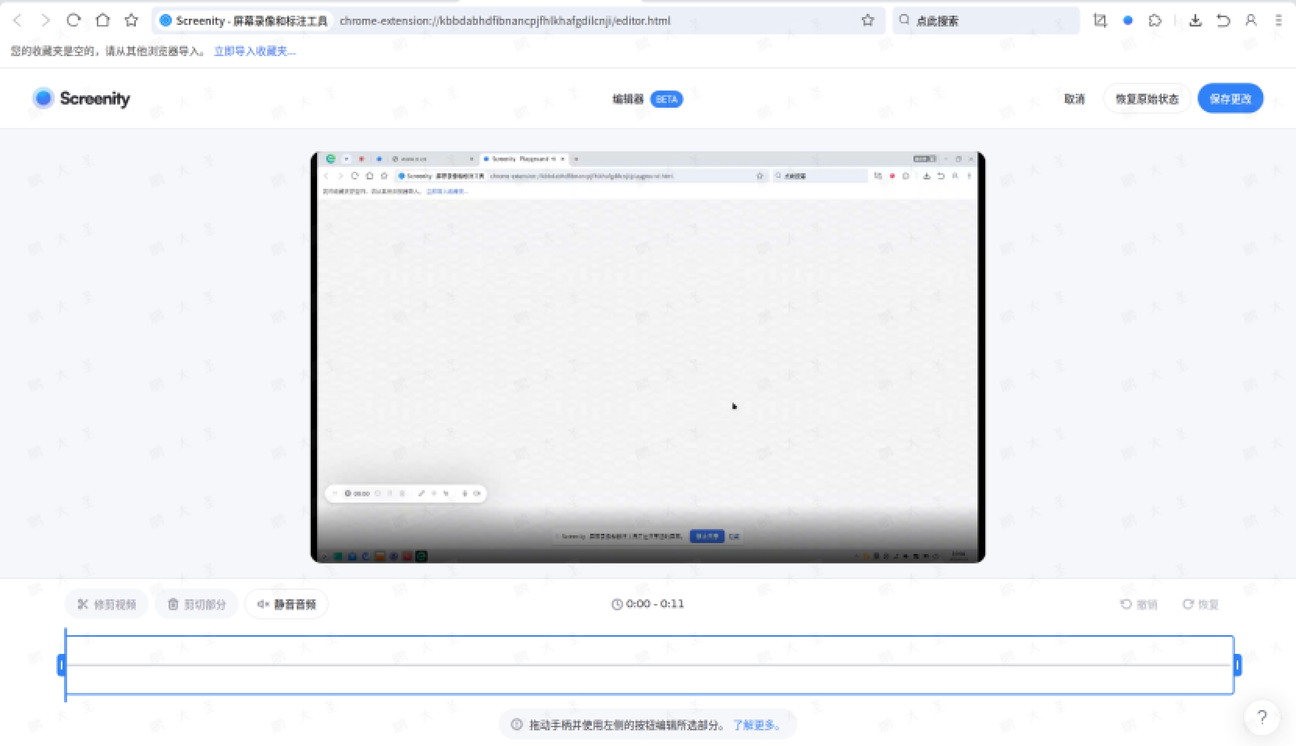Redo the reverted edit
This screenshot has height=746, width=1296.
1200,603
